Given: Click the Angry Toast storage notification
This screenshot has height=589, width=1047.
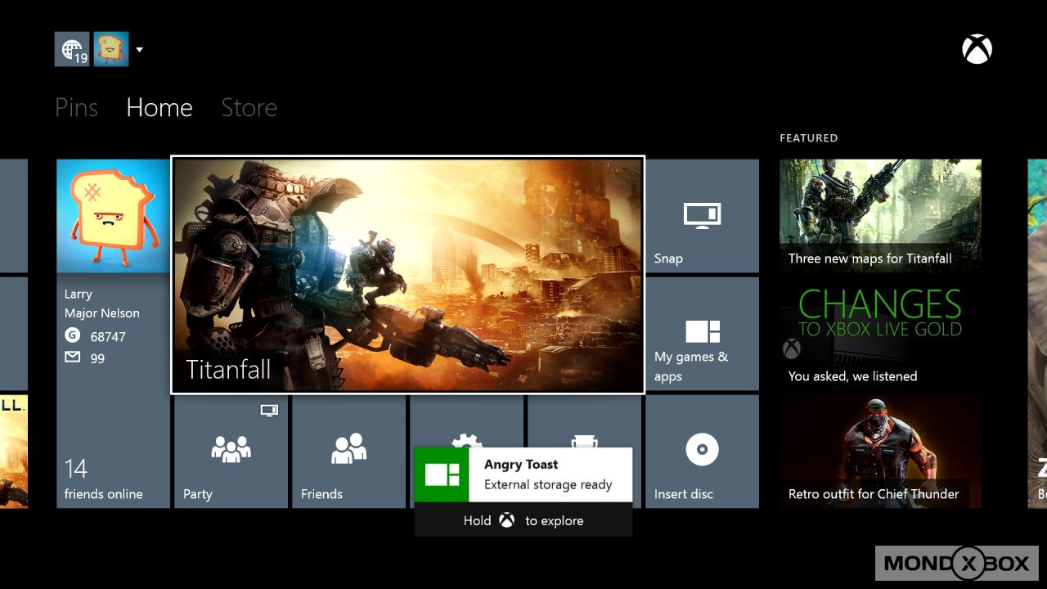Looking at the screenshot, I should point(523,474).
